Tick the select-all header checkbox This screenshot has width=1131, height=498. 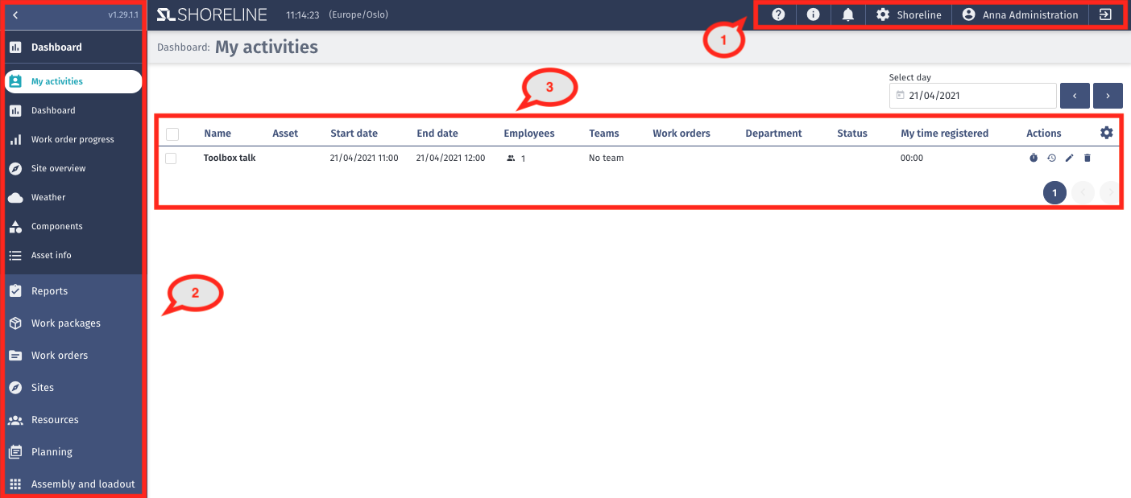click(x=172, y=134)
